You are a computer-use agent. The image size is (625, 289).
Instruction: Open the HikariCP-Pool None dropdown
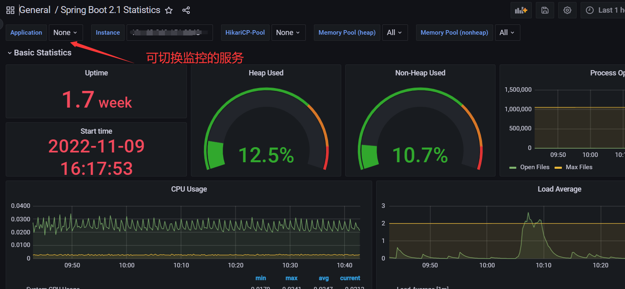point(288,33)
